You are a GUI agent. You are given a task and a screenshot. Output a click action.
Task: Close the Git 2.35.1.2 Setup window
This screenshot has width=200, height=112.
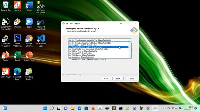pos(135,24)
